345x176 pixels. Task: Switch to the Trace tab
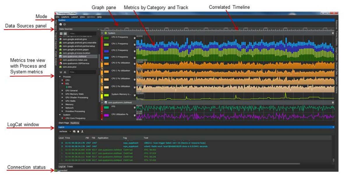pyautogui.click(x=70, y=167)
